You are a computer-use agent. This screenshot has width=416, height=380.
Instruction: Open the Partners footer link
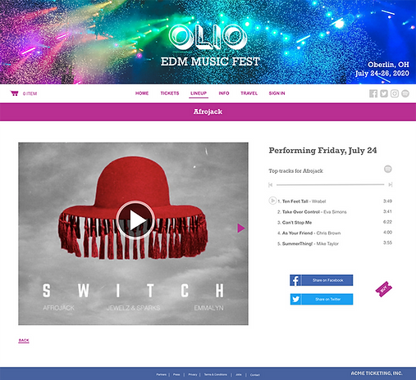pyautogui.click(x=162, y=374)
